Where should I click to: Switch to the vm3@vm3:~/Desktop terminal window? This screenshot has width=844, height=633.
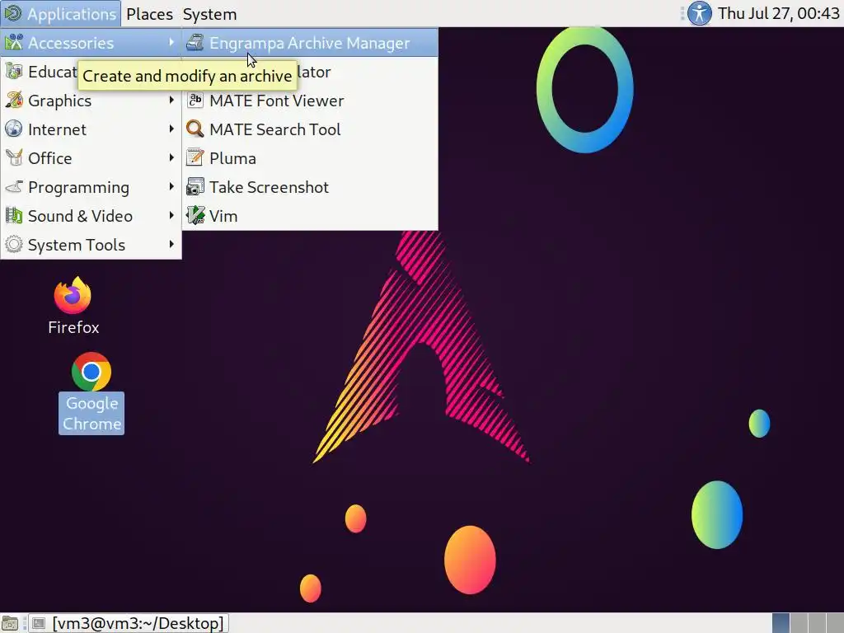(129, 623)
